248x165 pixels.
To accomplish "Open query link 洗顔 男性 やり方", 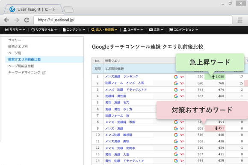I will 118,109.
